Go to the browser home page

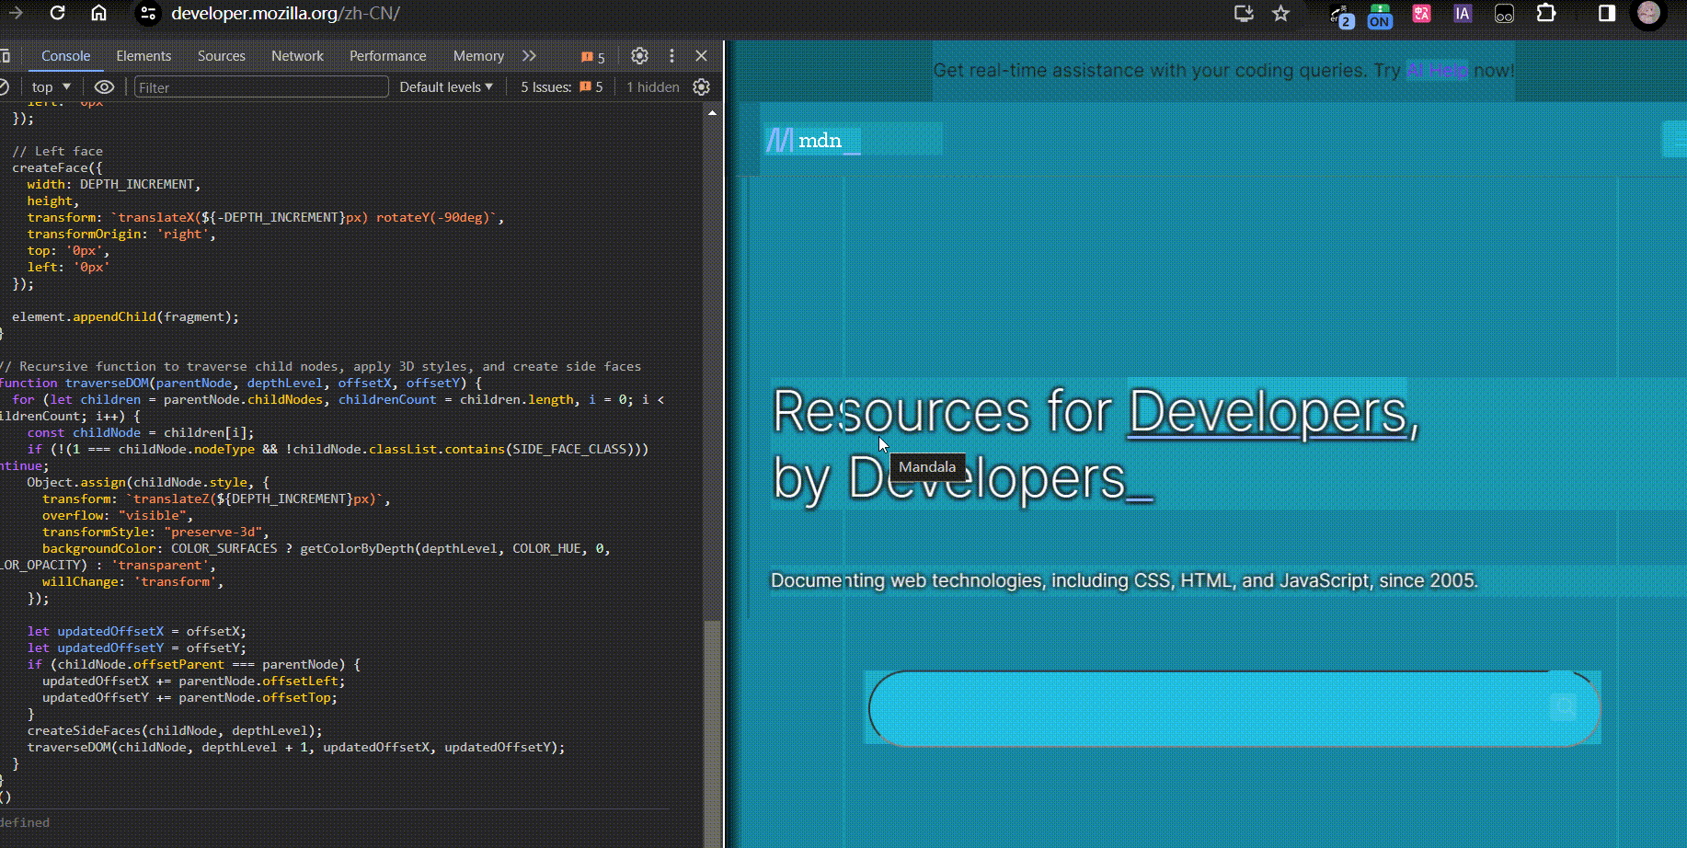point(98,13)
